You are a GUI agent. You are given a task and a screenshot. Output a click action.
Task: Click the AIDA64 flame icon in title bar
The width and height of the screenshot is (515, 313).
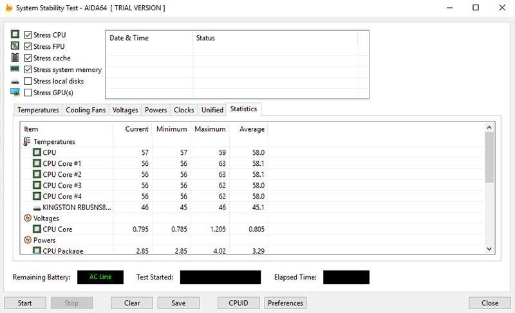tap(8, 8)
